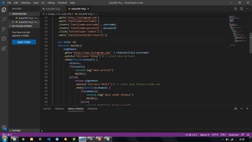Click the nodejs breadcrumb segment
The height and width of the screenshot is (142, 252).
(51, 14)
